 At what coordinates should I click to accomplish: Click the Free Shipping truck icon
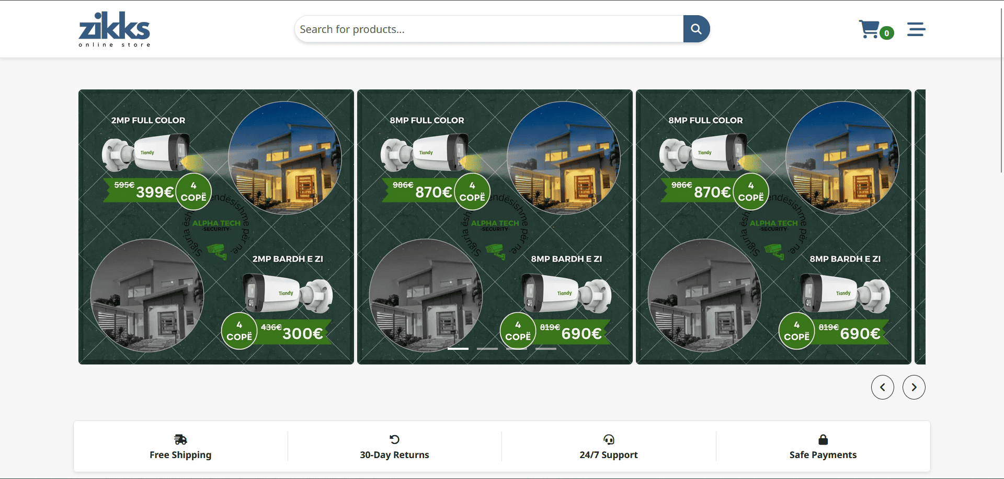coord(180,439)
